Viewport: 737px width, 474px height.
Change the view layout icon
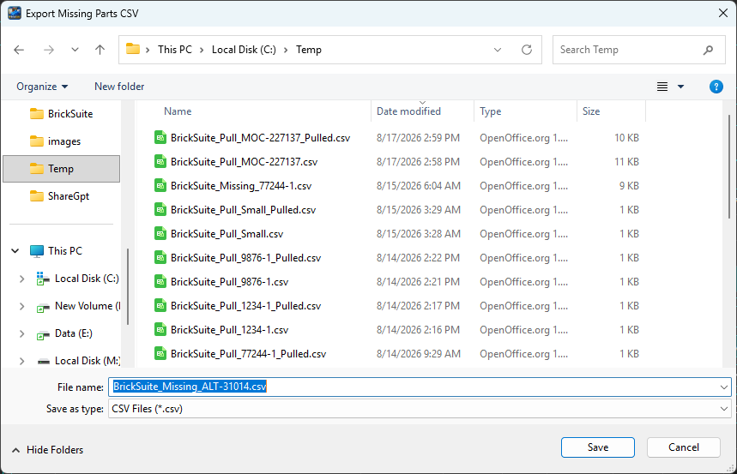tap(661, 87)
